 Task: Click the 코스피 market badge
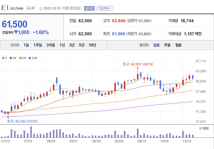[x=31, y=8]
